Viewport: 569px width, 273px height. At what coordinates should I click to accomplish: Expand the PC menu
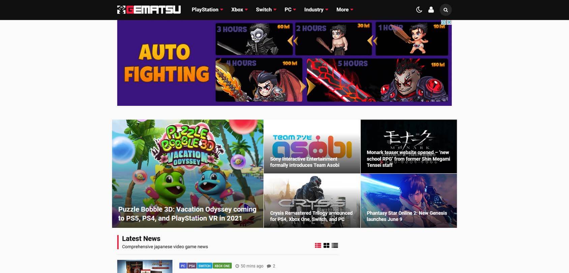(x=290, y=10)
